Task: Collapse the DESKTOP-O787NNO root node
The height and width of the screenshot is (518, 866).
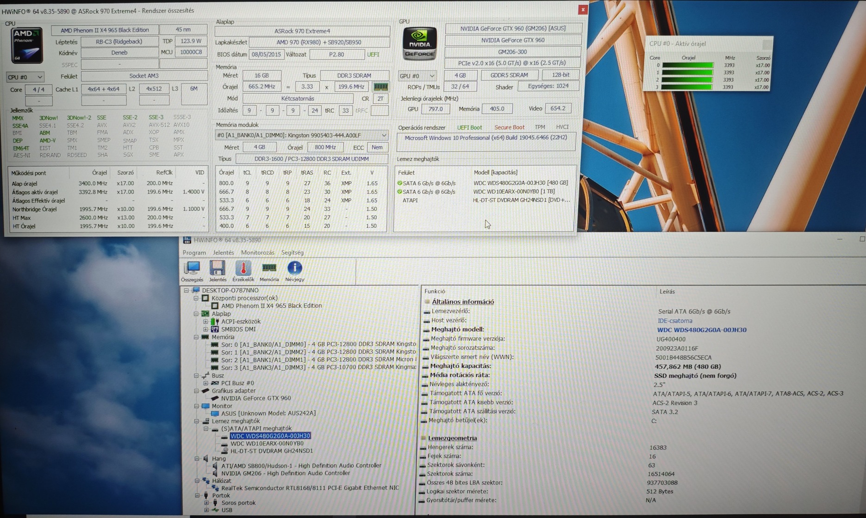Action: point(187,290)
